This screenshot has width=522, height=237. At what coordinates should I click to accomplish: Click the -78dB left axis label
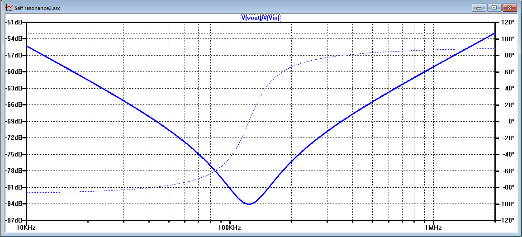[x=14, y=171]
